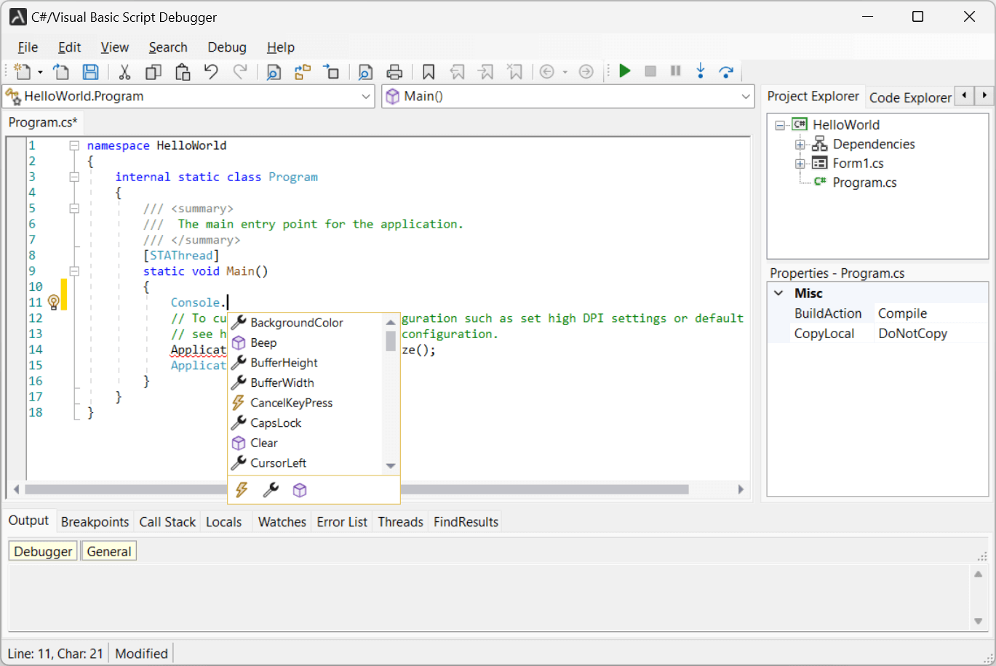Switch to the Breakpoints output panel
The width and height of the screenshot is (996, 666).
pos(95,521)
